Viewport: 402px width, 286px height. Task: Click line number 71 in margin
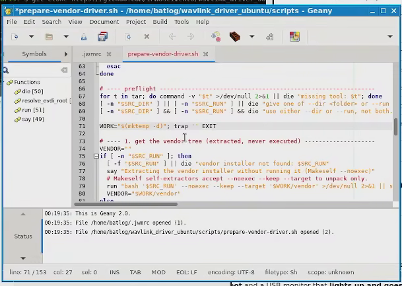click(x=82, y=126)
